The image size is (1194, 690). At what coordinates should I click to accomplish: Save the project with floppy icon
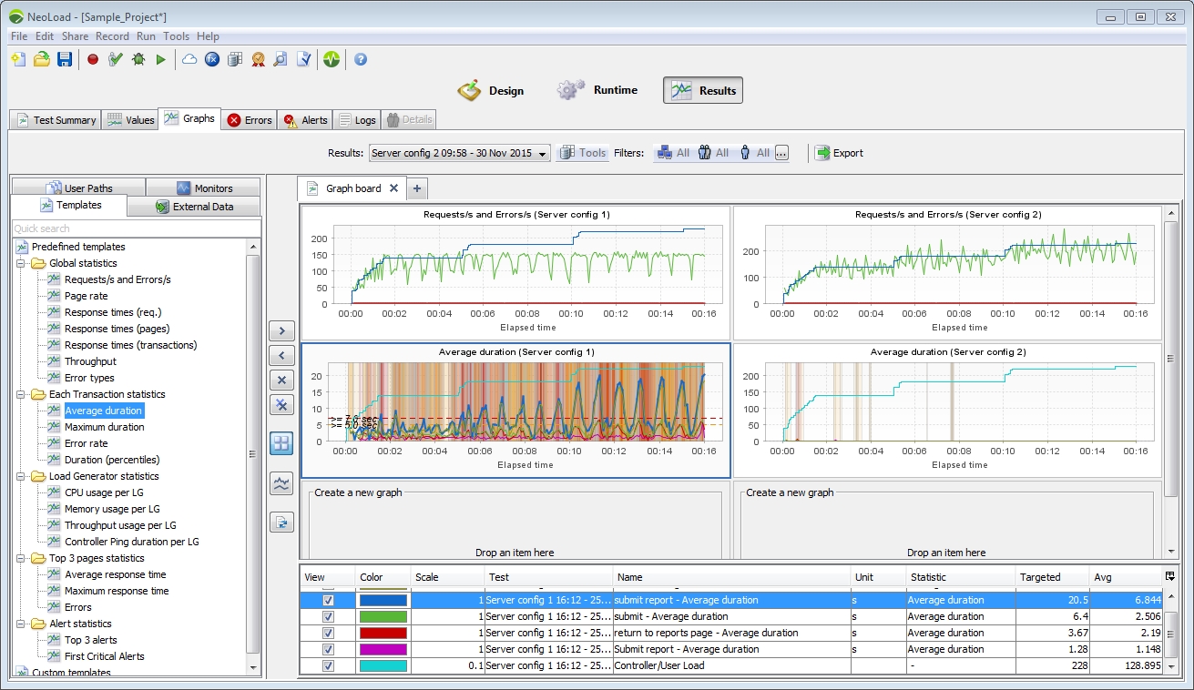65,59
